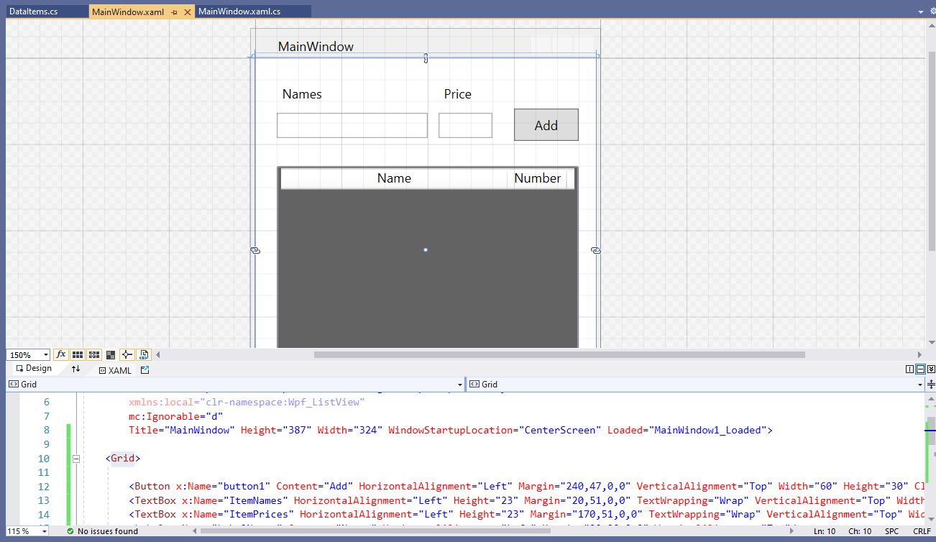Image resolution: width=936 pixels, height=542 pixels.
Task: Click the designer horizontal scrollbar thumb
Action: point(559,354)
